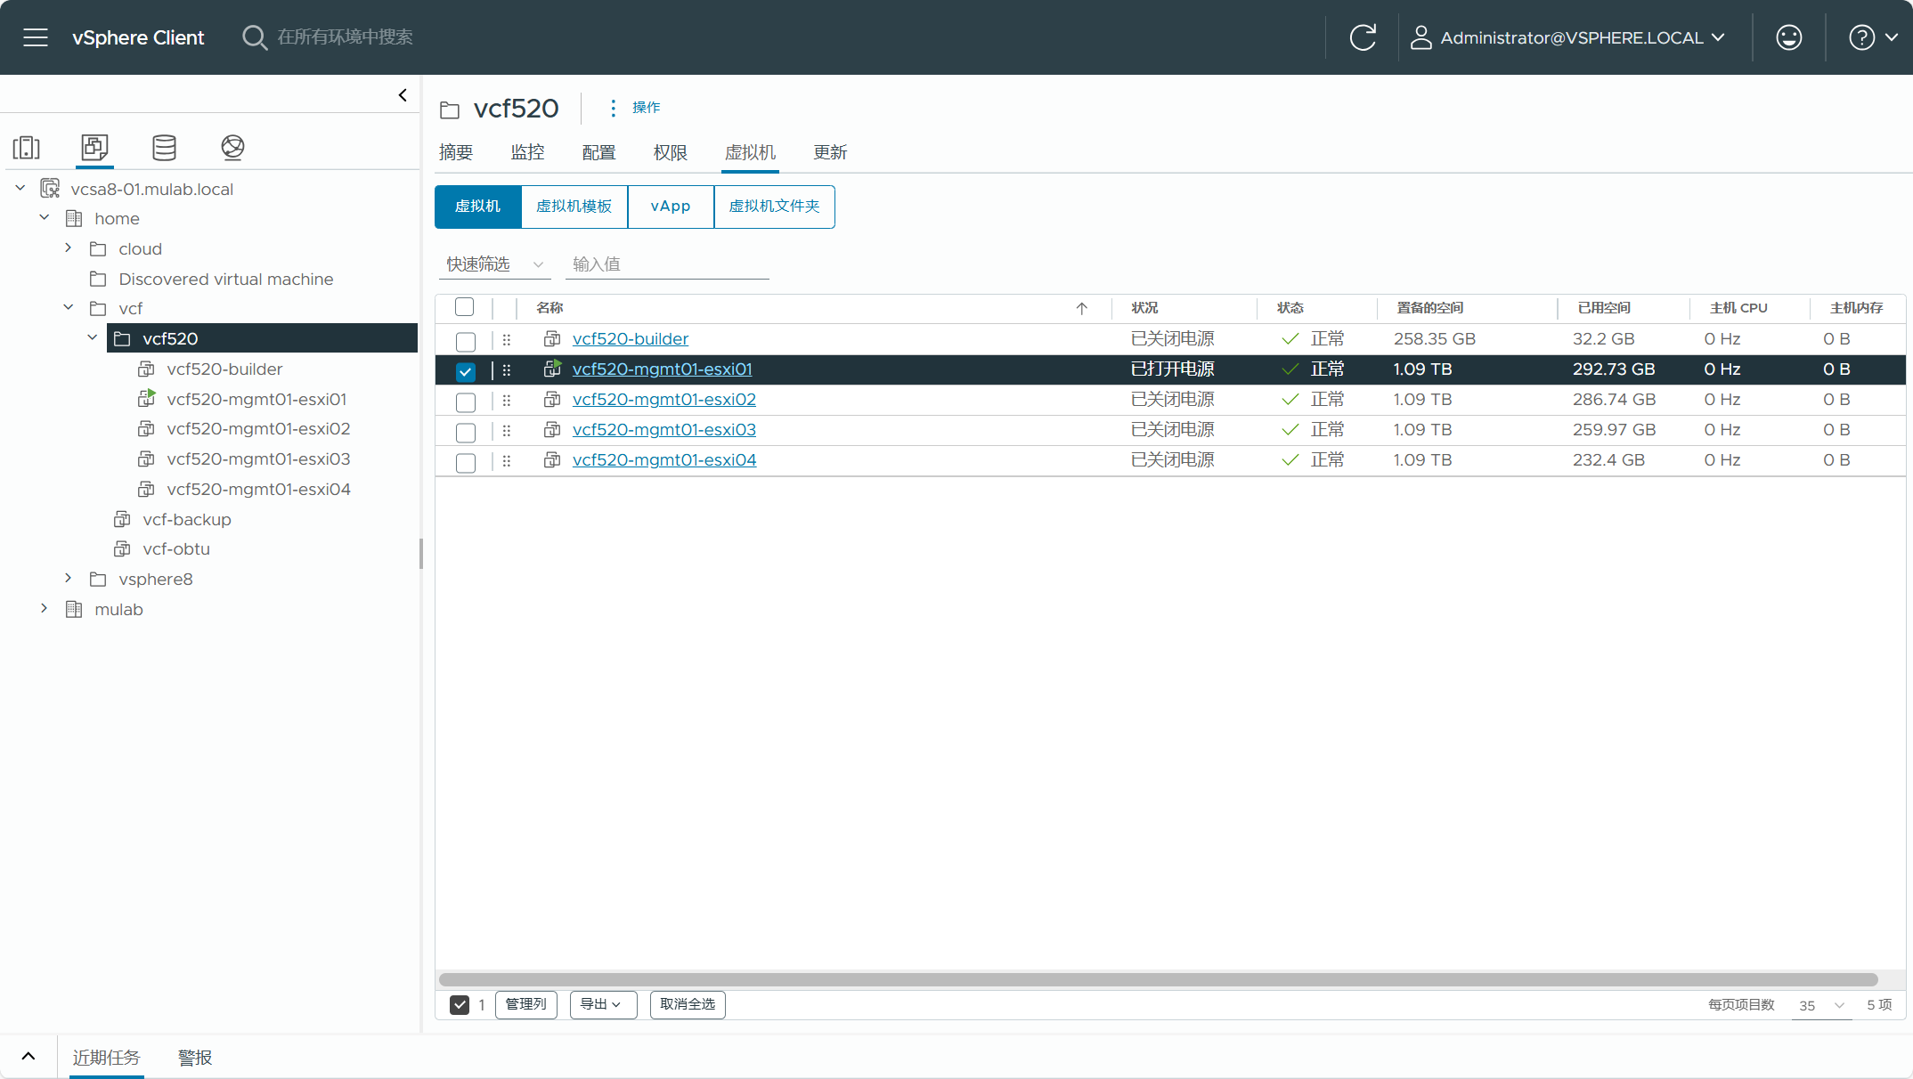Viewport: 1913px width, 1079px height.
Task: Switch to VMs and Templates inventory view
Action: point(94,147)
